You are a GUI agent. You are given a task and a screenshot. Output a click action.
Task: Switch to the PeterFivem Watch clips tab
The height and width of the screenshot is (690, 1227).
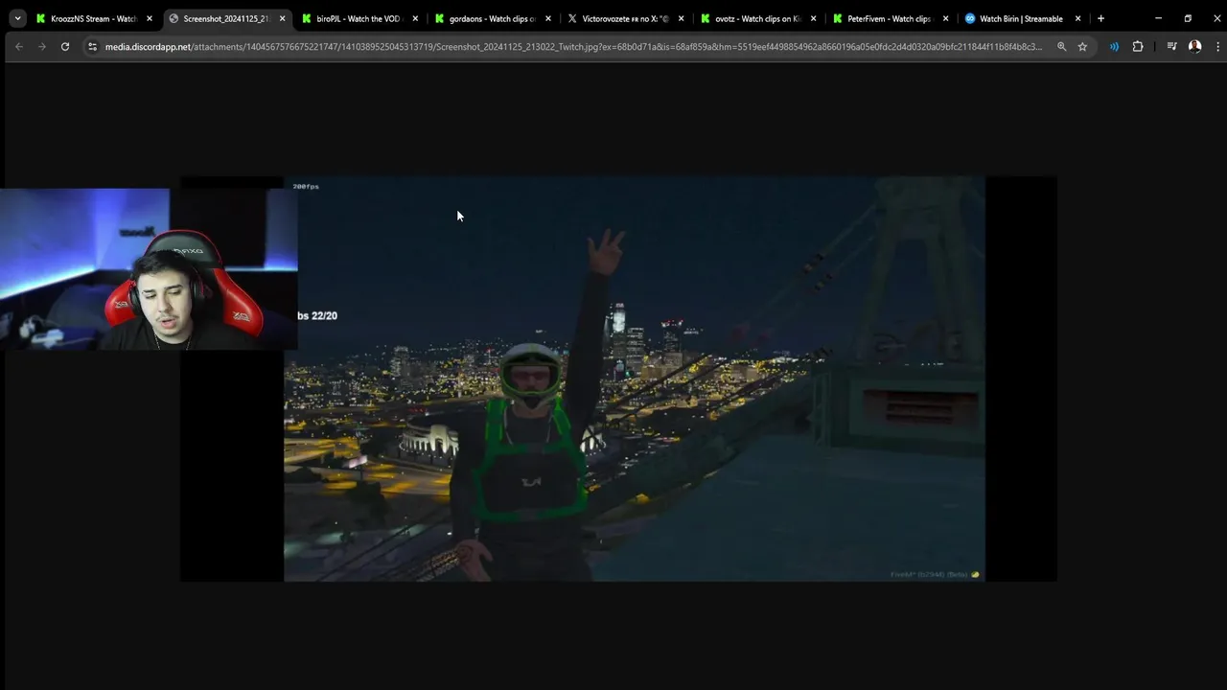(890, 18)
